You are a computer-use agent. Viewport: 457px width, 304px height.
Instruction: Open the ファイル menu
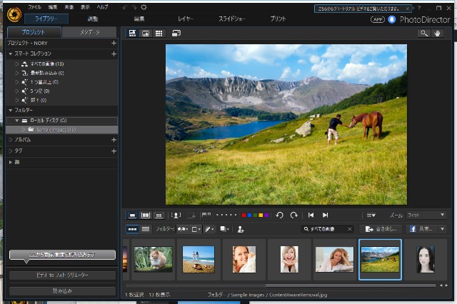pyautogui.click(x=34, y=6)
